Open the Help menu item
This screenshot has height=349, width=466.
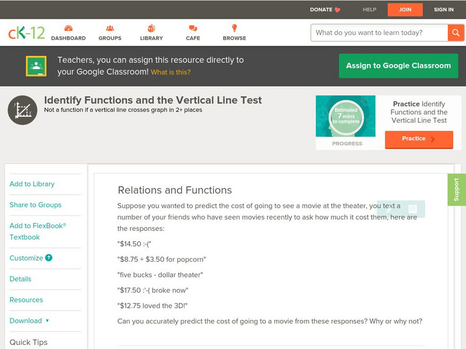(369, 10)
